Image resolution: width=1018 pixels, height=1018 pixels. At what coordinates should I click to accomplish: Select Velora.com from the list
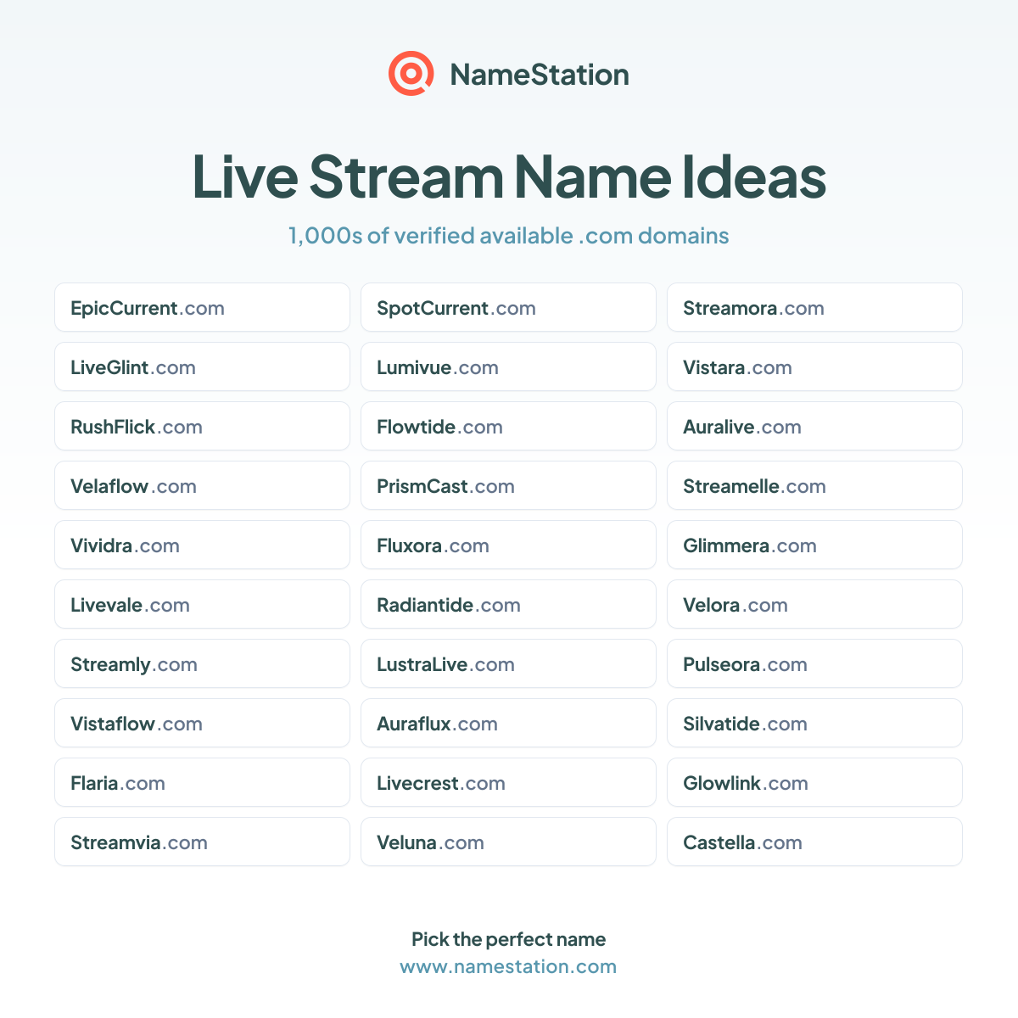point(814,604)
